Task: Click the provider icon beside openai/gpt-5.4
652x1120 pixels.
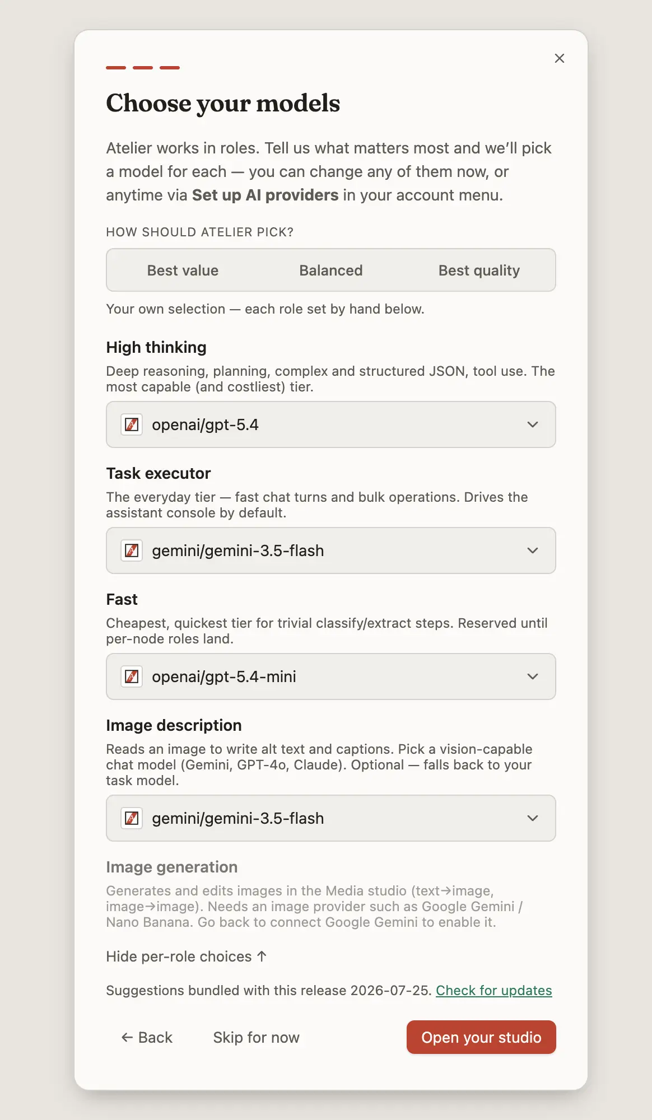Action: click(x=132, y=424)
